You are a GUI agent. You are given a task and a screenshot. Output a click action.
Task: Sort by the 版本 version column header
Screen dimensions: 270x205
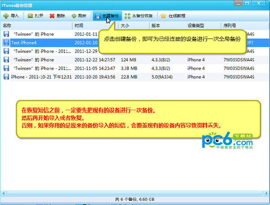coord(156,26)
